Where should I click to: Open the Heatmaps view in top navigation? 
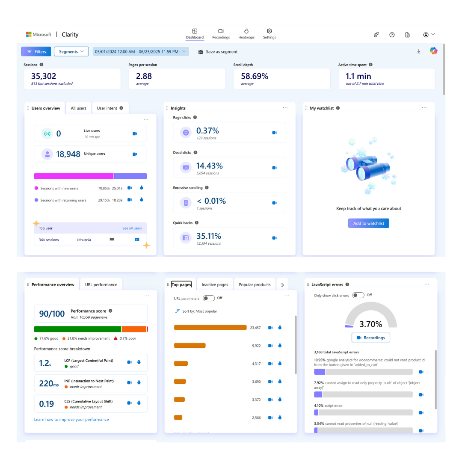tap(246, 34)
